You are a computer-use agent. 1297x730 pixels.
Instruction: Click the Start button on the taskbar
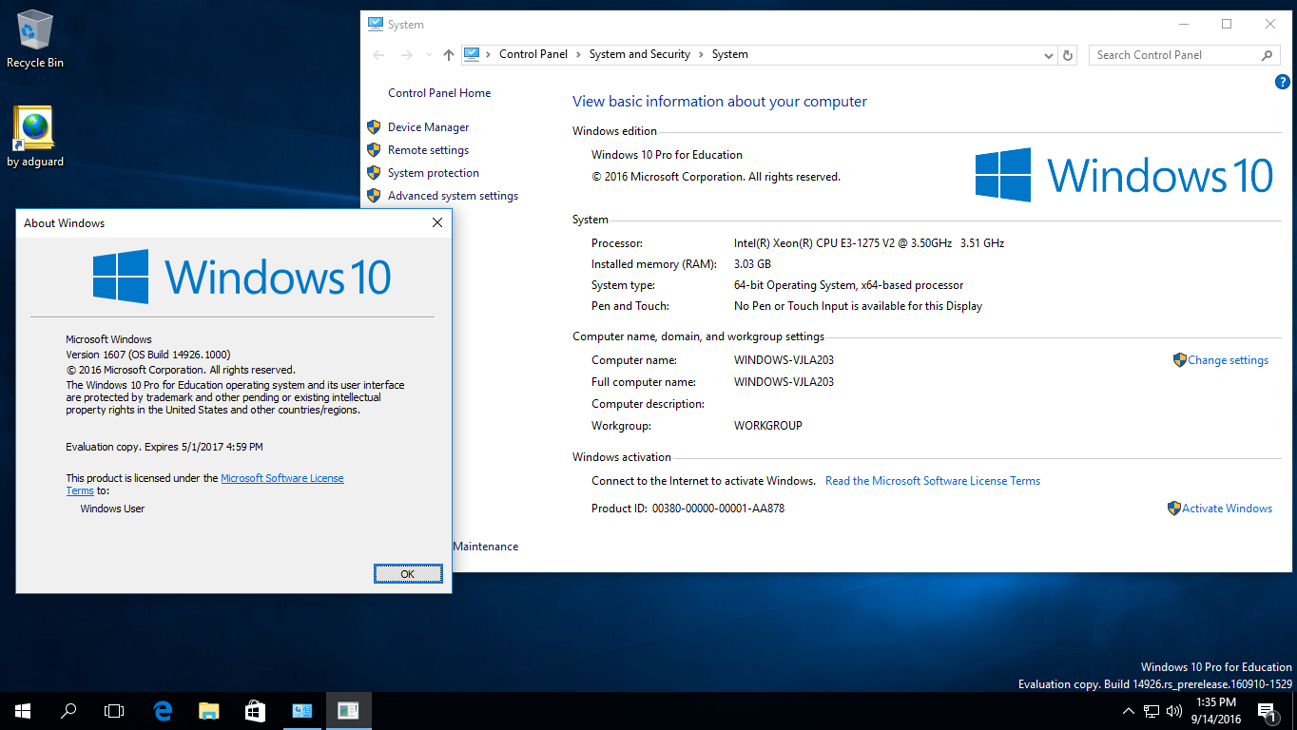point(23,710)
